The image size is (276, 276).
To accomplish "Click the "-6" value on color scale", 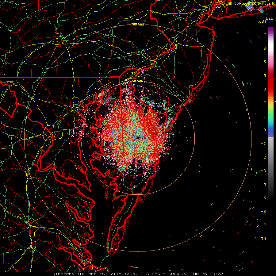I will pyautogui.click(x=263, y=211).
